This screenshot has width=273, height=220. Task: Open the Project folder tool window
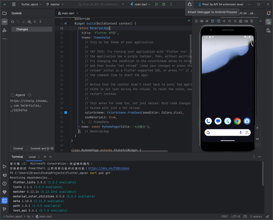(x=5, y=13)
